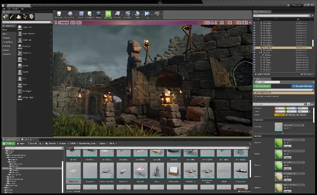The height and width of the screenshot is (195, 317).
Task: Click the Build toolbar icon
Action: point(137,14)
